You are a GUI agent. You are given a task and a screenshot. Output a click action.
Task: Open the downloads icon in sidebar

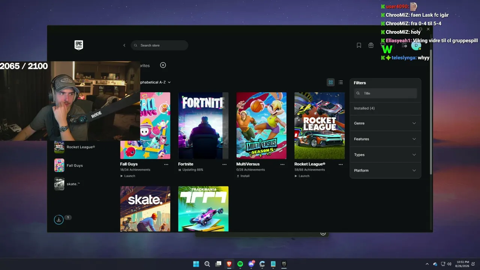pos(58,220)
